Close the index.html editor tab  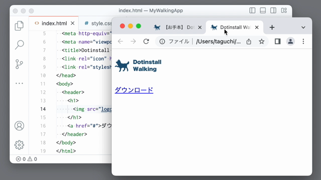click(72, 23)
